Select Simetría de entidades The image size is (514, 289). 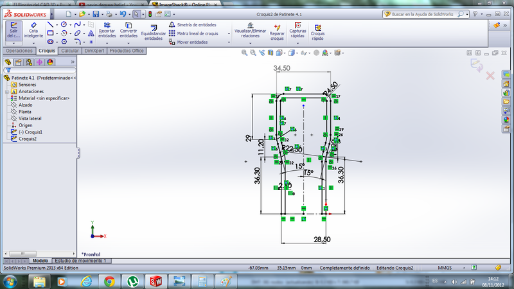tap(197, 24)
